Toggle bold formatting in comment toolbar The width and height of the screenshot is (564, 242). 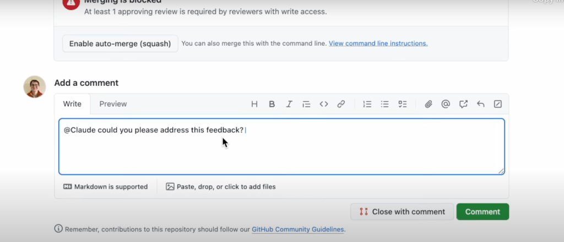point(272,104)
